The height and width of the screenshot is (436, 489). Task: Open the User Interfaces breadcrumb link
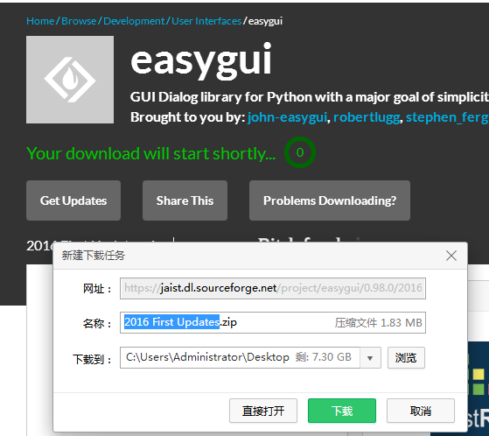point(206,21)
